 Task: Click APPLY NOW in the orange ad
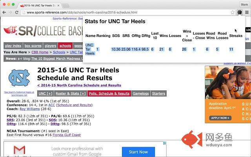220,118
